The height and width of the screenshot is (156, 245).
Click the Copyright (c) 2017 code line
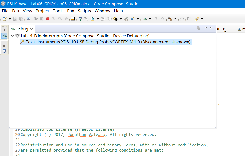point(88,135)
